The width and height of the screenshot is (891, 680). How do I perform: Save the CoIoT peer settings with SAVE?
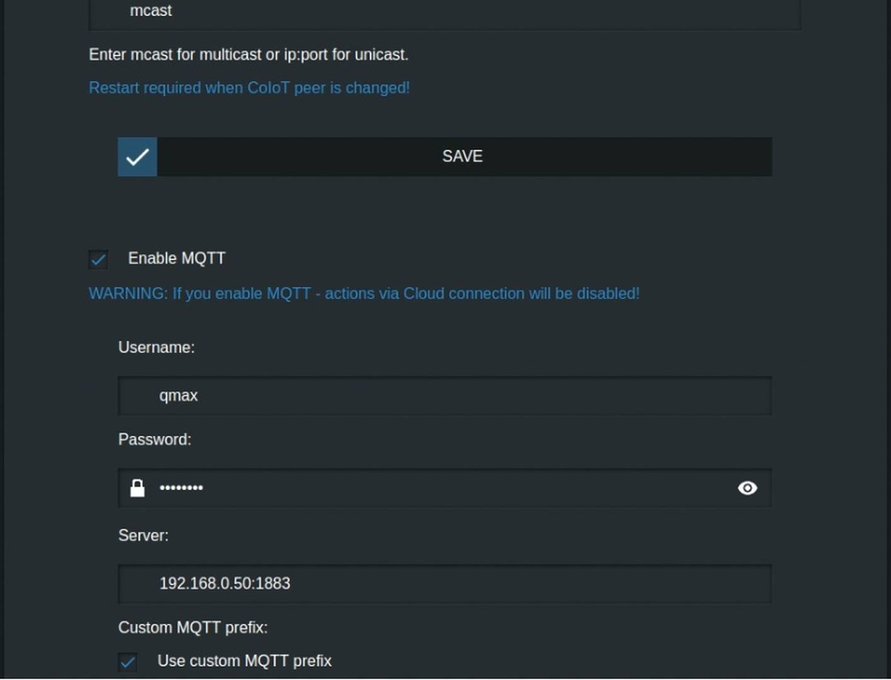pos(445,157)
